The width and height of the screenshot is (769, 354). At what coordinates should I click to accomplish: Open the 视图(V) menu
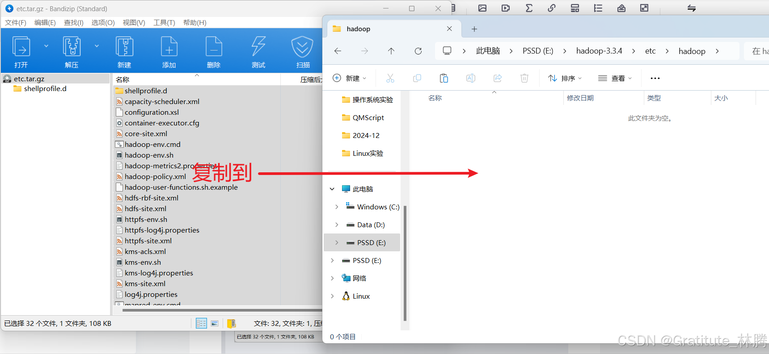[134, 23]
